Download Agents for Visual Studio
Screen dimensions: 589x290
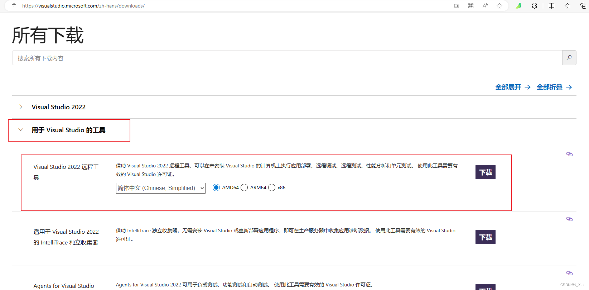486,287
